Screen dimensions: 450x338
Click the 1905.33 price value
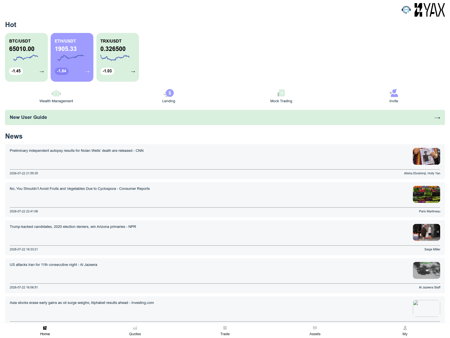(66, 49)
